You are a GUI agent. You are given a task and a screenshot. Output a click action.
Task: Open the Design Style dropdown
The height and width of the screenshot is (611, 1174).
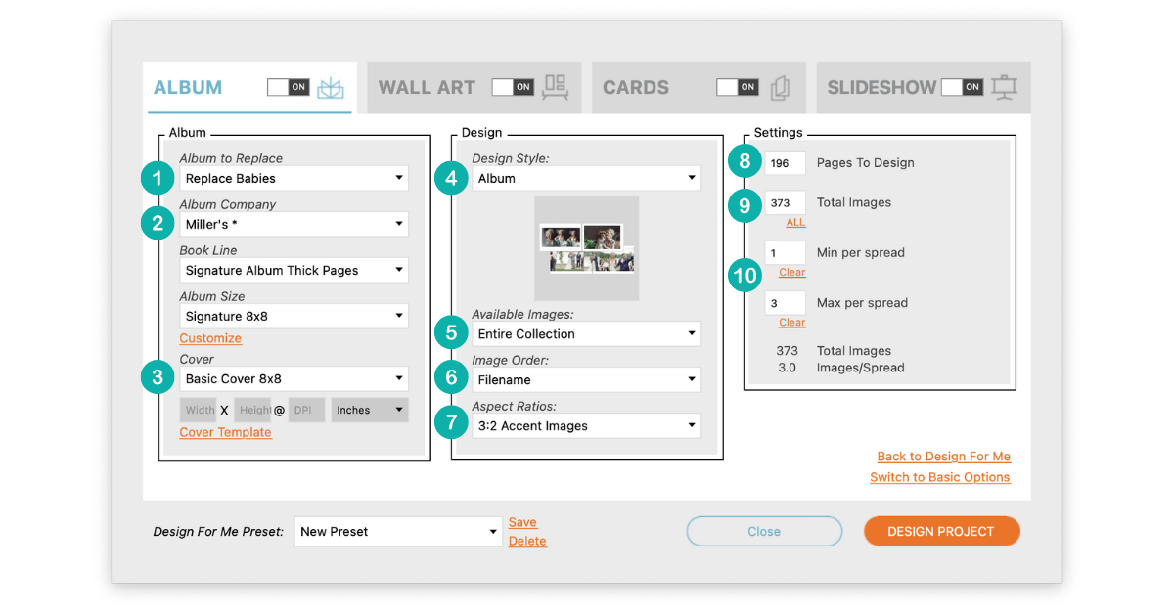[586, 178]
